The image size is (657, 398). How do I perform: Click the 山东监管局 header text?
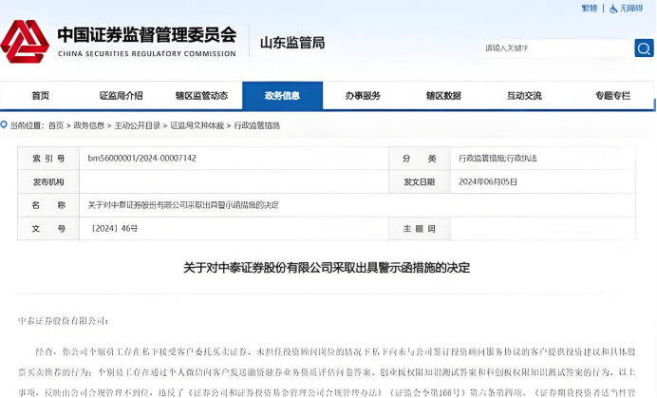[292, 43]
